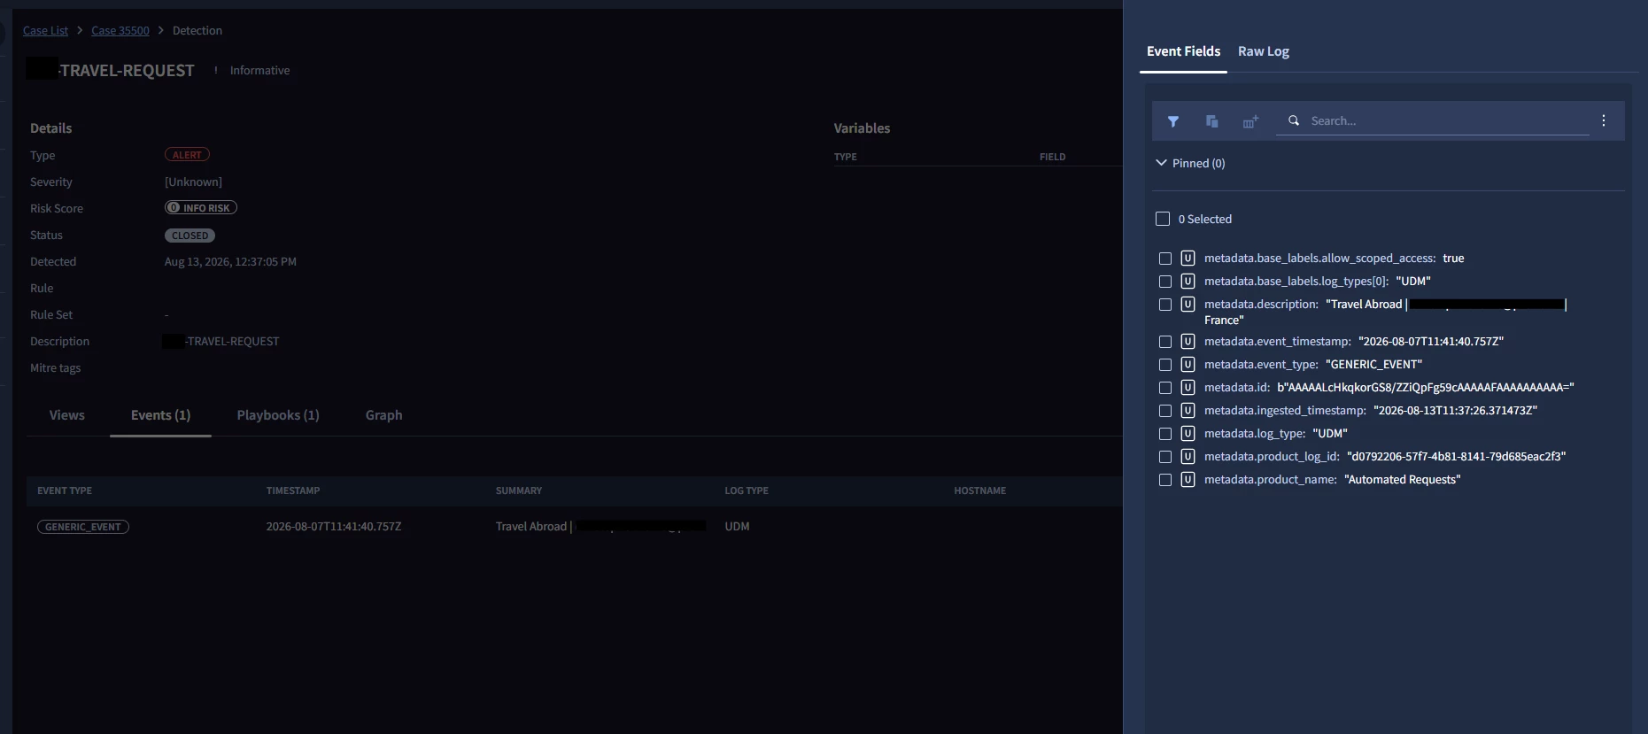This screenshot has width=1648, height=734.
Task: Check the metadata.id checkbox
Action: 1165,388
